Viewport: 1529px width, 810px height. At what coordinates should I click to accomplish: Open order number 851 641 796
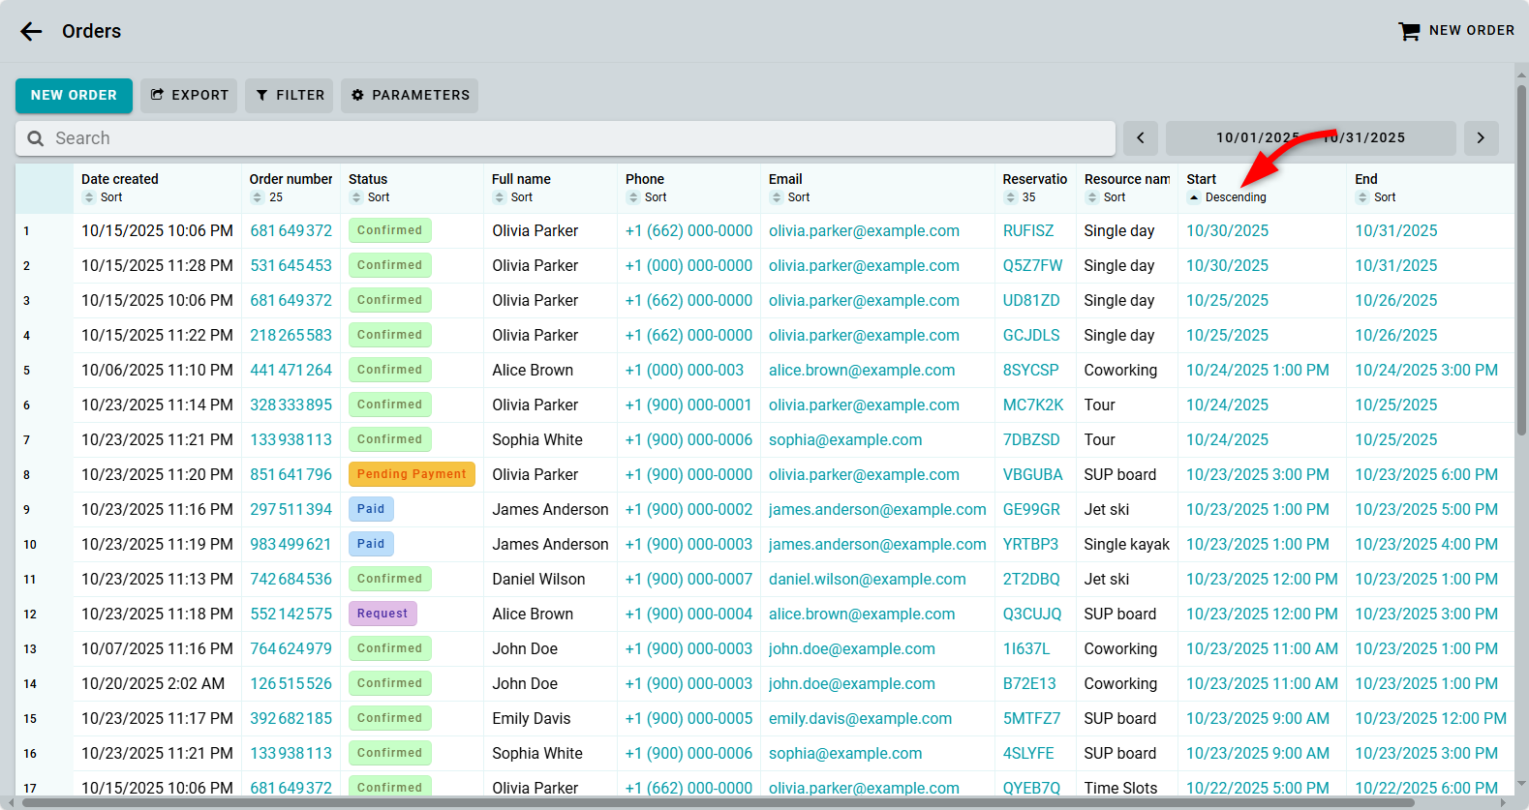pos(291,474)
